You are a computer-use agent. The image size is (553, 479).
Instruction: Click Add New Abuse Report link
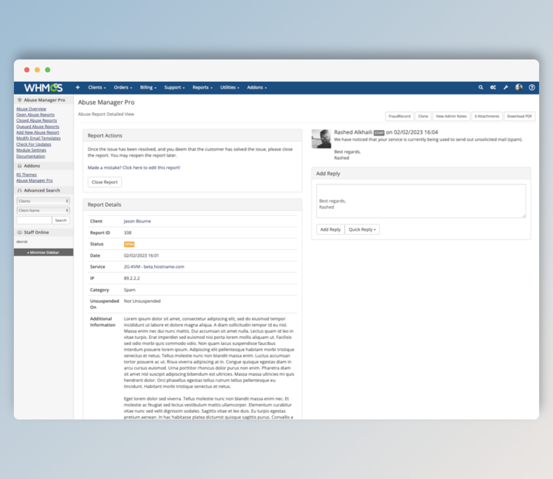38,132
